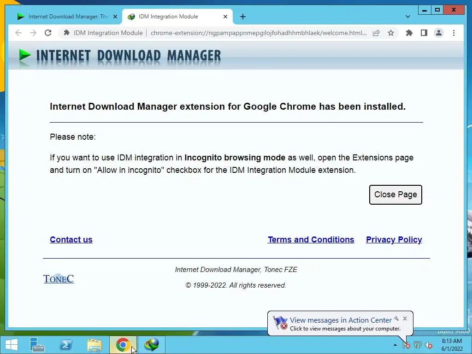Open the Extensions toolbar menu
Screen dimensions: 472x354
click(409, 33)
